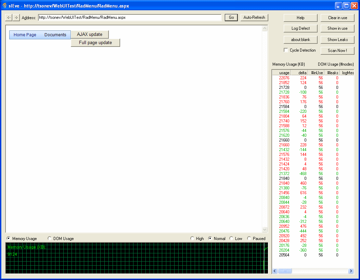This screenshot has height=280, width=360.
Task: Click the back navigation arrow button
Action: tap(9, 17)
